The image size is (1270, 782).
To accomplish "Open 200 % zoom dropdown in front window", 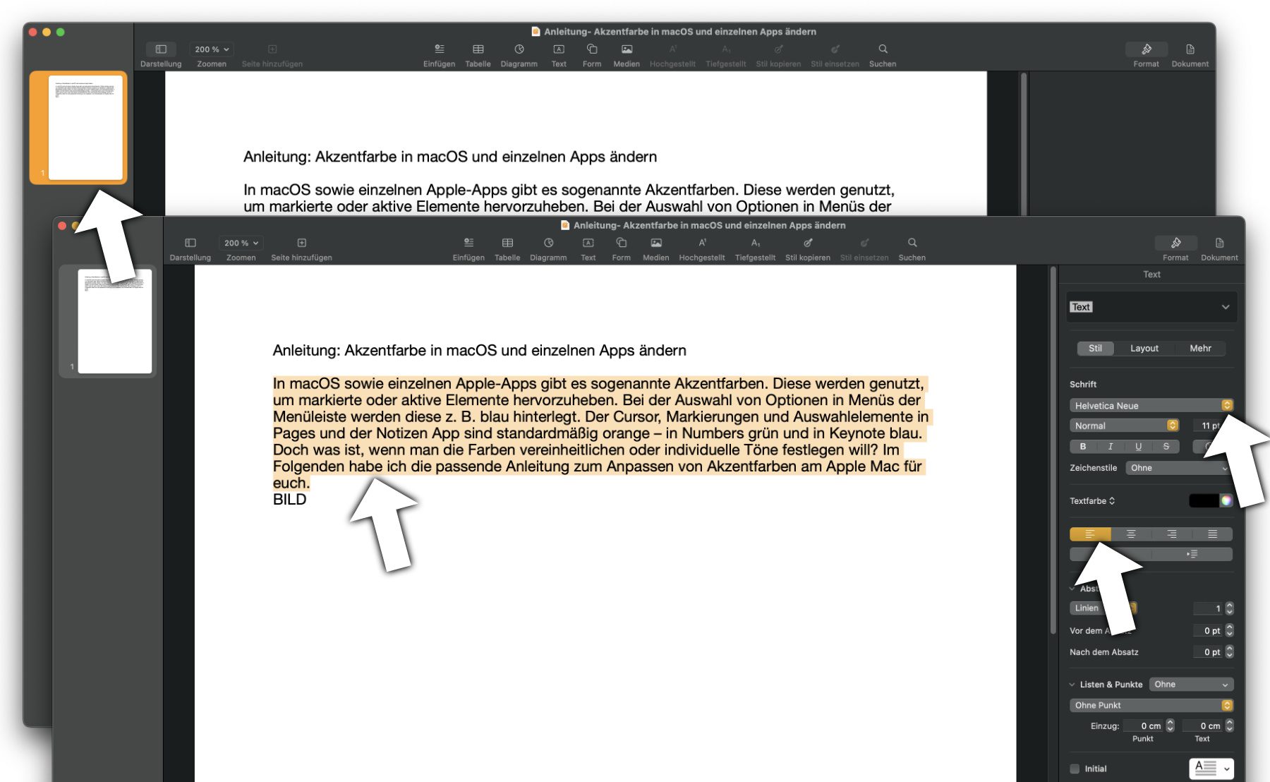I will click(x=241, y=243).
